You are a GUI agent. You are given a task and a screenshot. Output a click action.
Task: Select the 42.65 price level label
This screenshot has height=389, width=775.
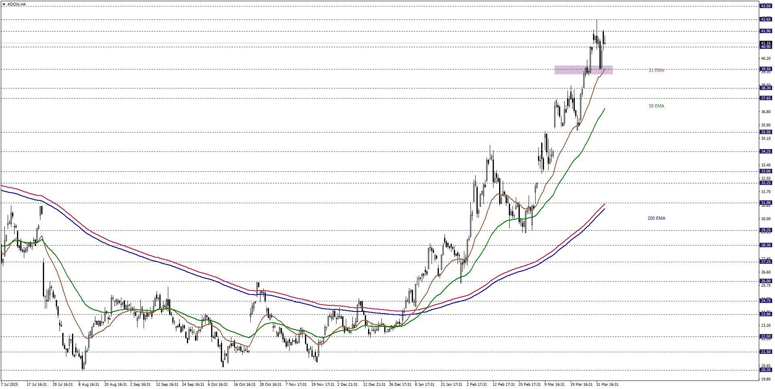(766, 19)
